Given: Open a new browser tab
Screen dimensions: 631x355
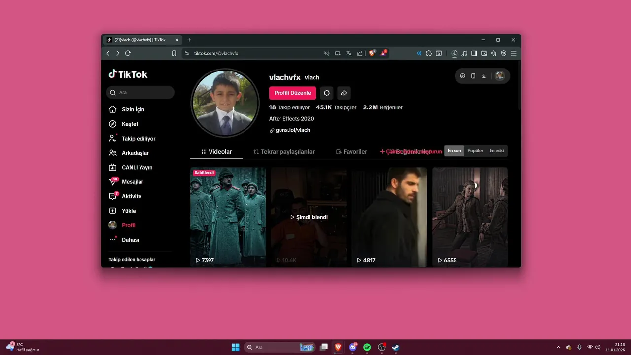Looking at the screenshot, I should tap(189, 40).
